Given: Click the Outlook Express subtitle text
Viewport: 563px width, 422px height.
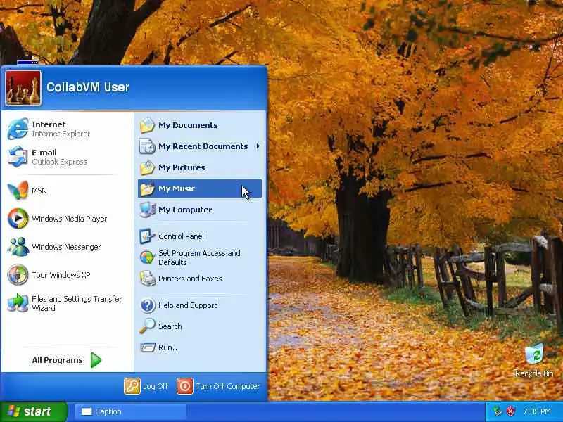Looking at the screenshot, I should 59,162.
